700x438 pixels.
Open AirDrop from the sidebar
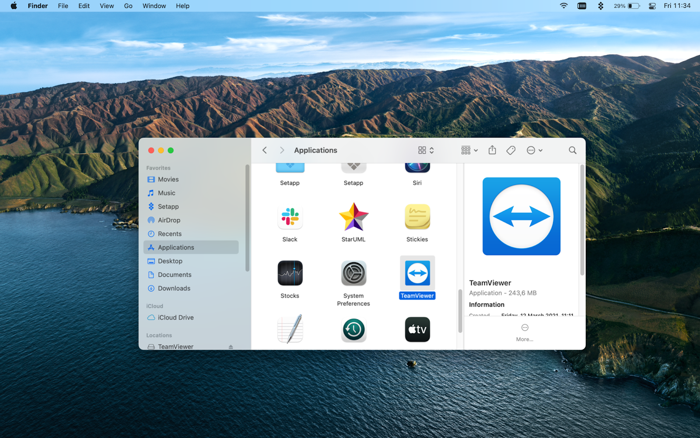pyautogui.click(x=191, y=220)
